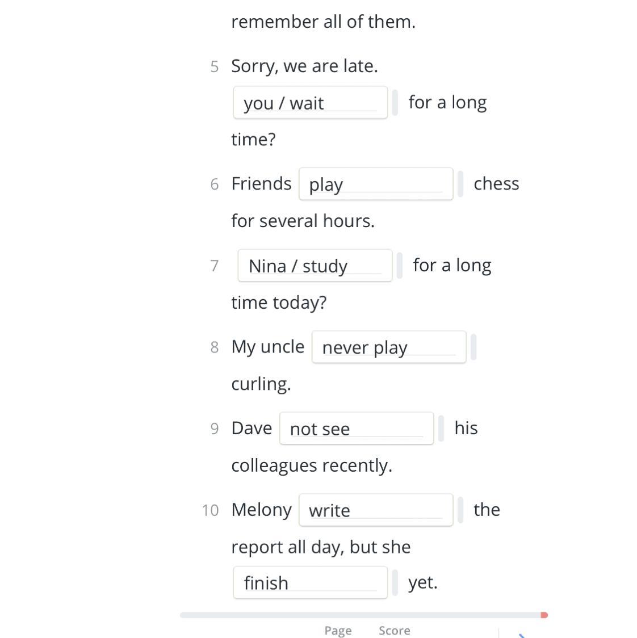
Task: Click gray marker beside 'finish' field
Action: [x=395, y=582]
